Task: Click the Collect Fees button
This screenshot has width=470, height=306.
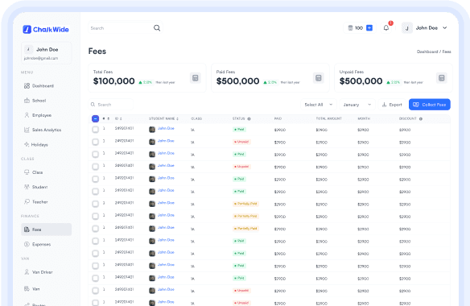Action: 430,105
